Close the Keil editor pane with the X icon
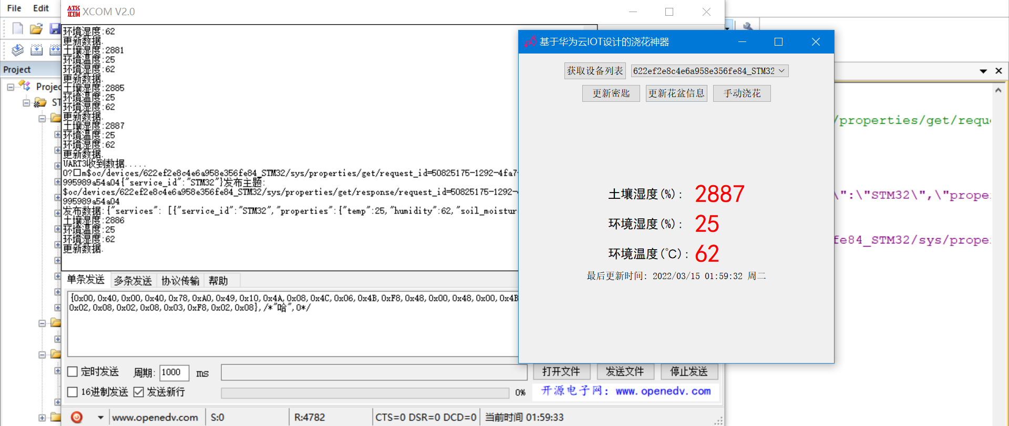The height and width of the screenshot is (426, 1009). click(998, 71)
